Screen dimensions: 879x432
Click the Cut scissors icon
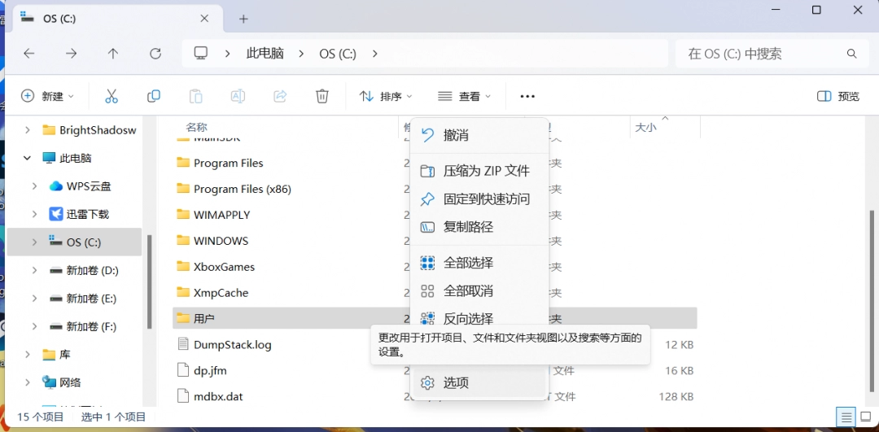(112, 96)
